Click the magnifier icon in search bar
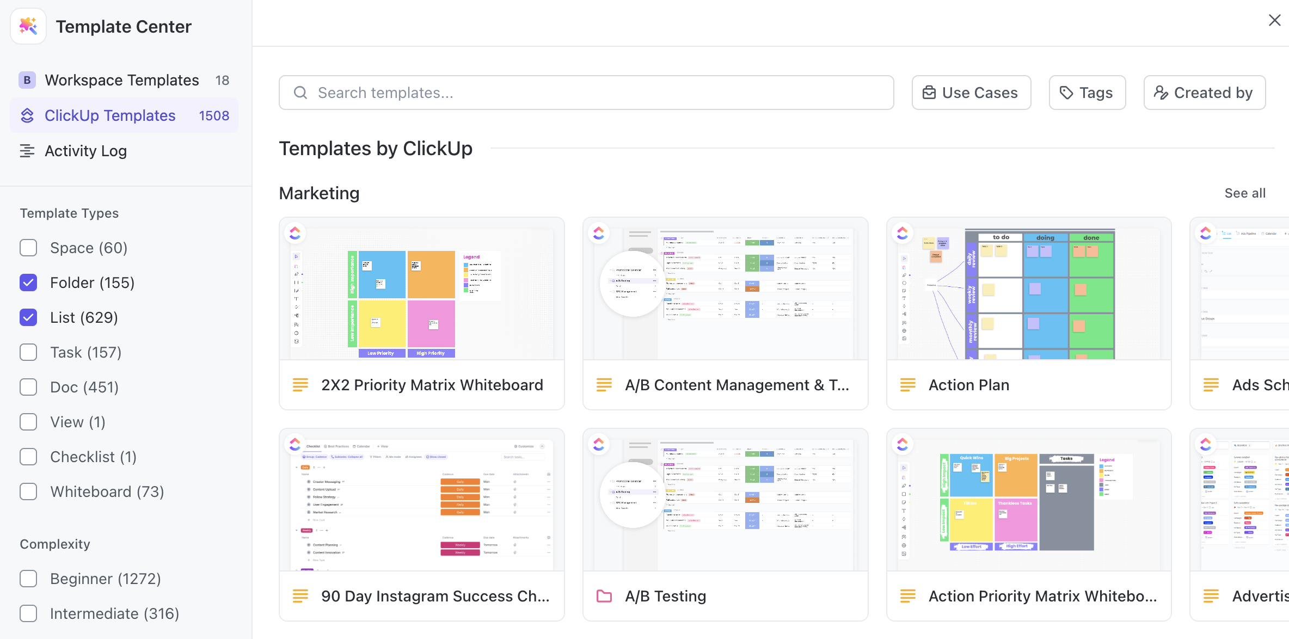The height and width of the screenshot is (639, 1289). pyautogui.click(x=300, y=93)
